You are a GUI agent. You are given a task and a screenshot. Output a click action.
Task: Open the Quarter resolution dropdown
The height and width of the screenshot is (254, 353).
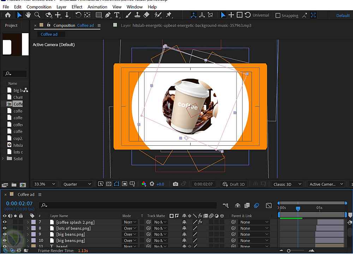click(77, 184)
